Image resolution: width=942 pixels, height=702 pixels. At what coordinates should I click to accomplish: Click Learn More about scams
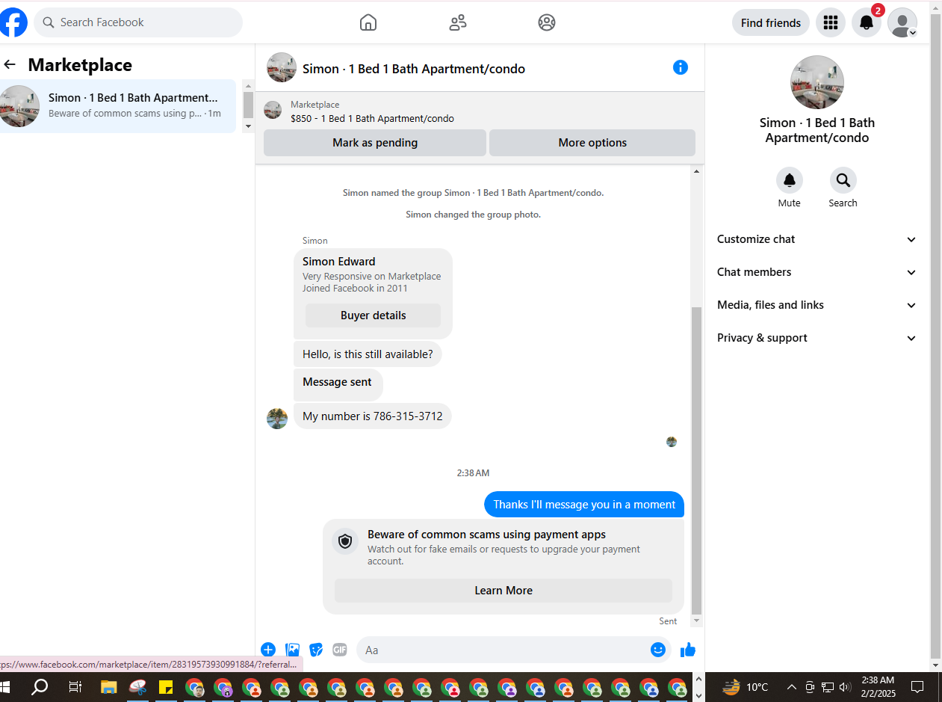[503, 591]
